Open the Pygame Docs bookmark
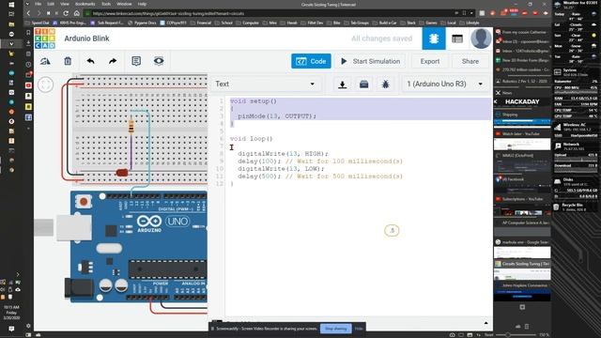 coord(142,23)
